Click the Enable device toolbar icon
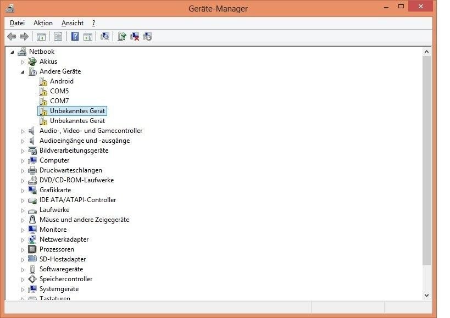Screen dimensions: 450x318 point(147,36)
